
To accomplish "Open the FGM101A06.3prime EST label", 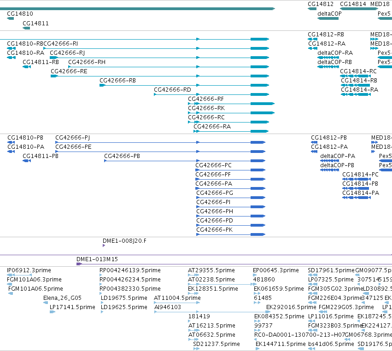I will tap(34, 280).
